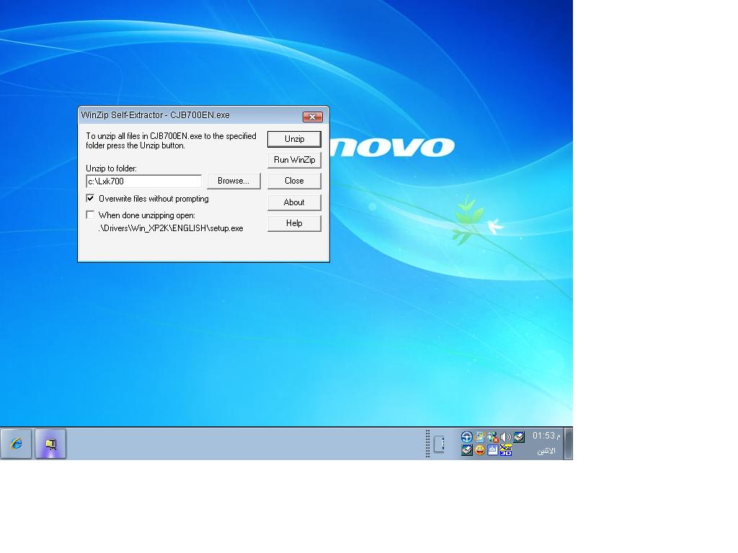The width and height of the screenshot is (738, 553).
Task: Click the printer tray icon beside the clock
Action: tap(519, 437)
